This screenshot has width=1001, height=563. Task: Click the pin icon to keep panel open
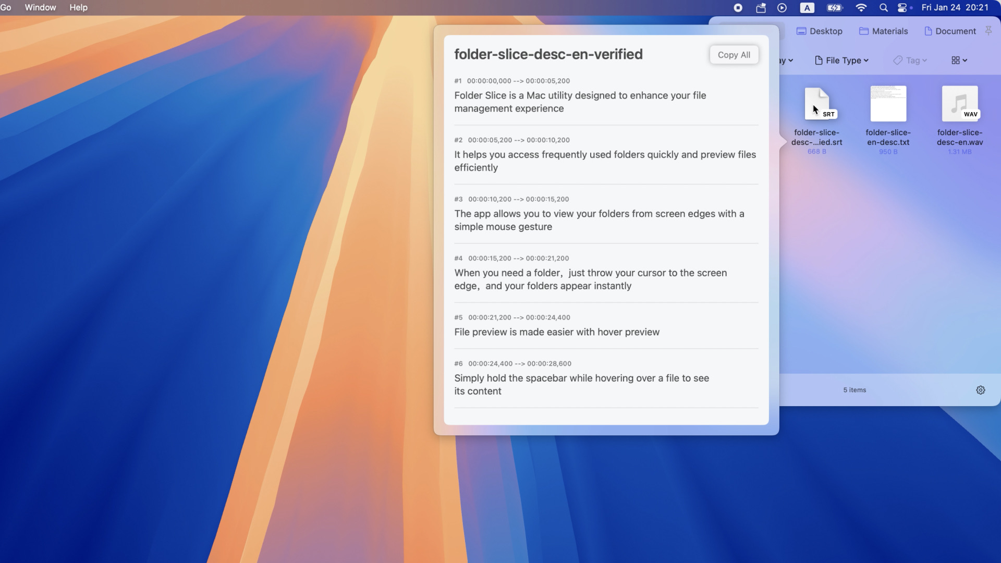click(x=989, y=30)
